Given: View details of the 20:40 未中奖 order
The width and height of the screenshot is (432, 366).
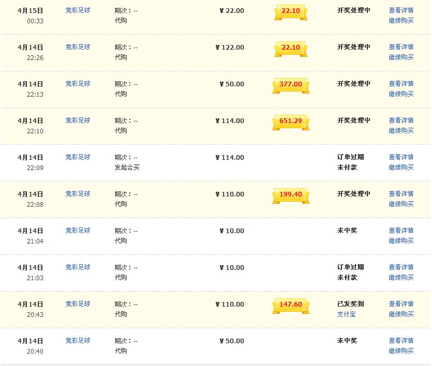Looking at the screenshot, I should (x=401, y=341).
